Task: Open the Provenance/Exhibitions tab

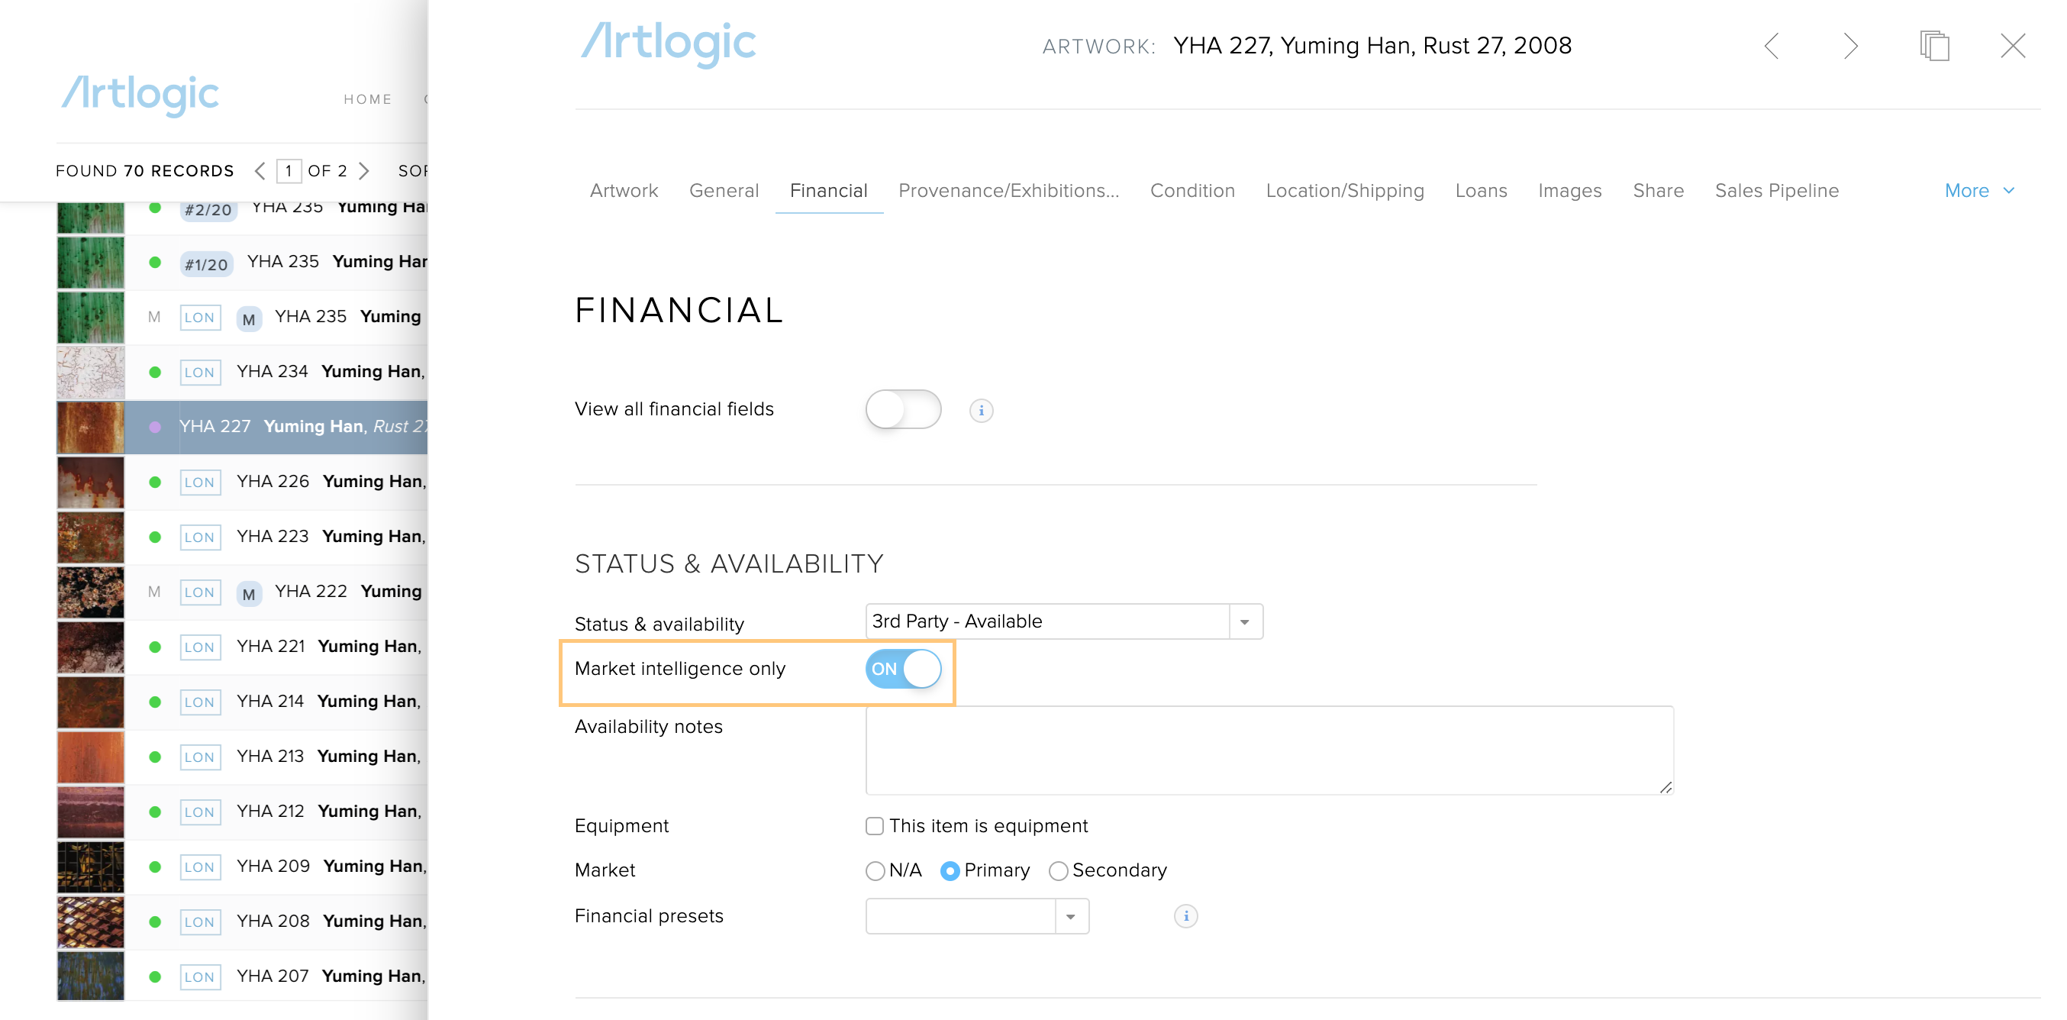Action: click(1008, 191)
